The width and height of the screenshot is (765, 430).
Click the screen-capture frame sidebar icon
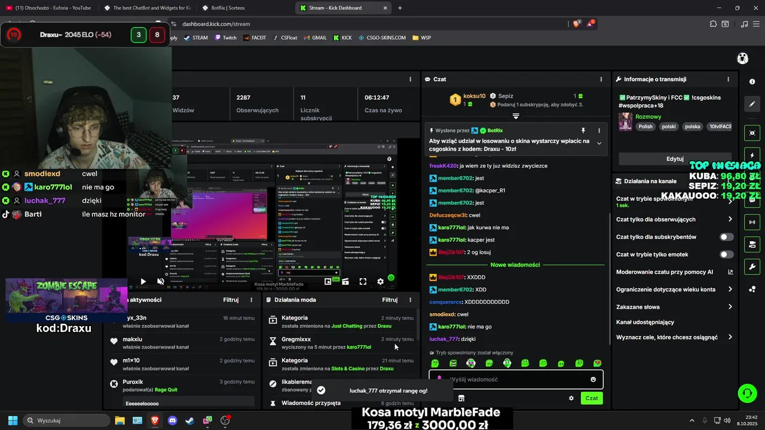pyautogui.click(x=752, y=133)
